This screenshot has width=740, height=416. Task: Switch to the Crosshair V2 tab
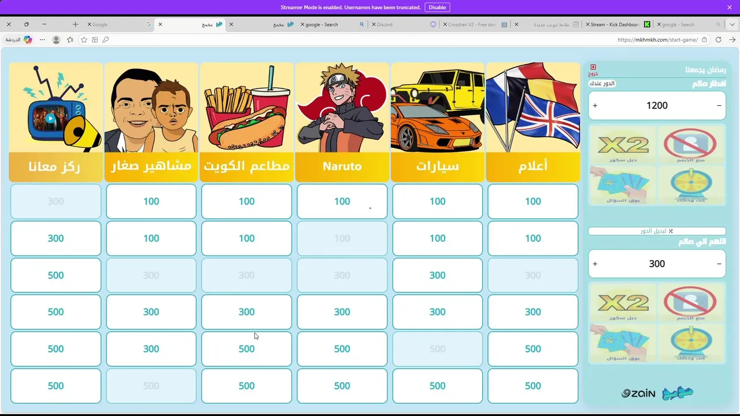[x=475, y=24]
